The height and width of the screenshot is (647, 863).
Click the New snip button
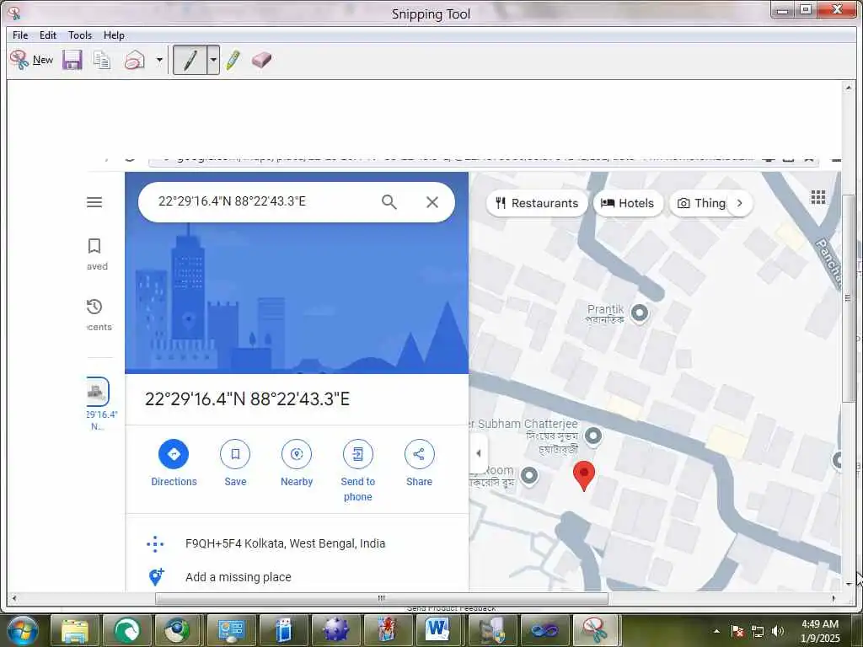pyautogui.click(x=31, y=60)
